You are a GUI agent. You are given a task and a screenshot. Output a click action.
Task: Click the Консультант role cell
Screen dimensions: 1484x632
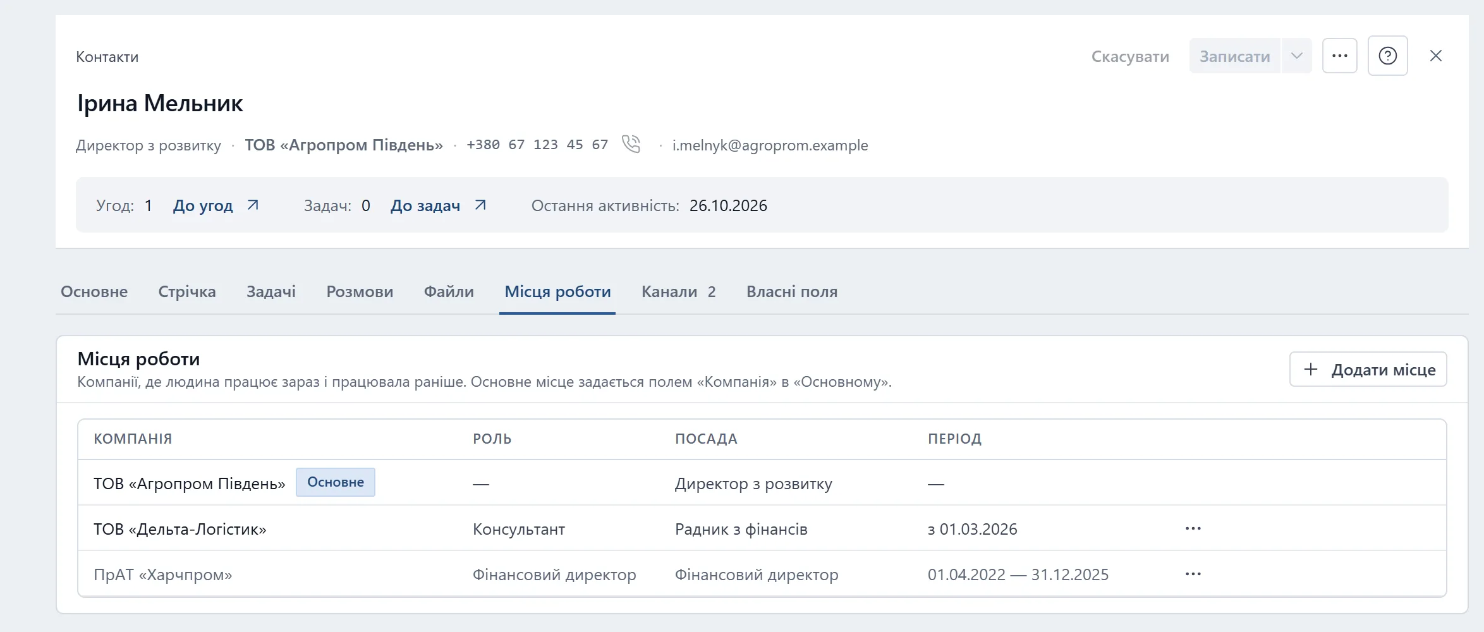[518, 529]
